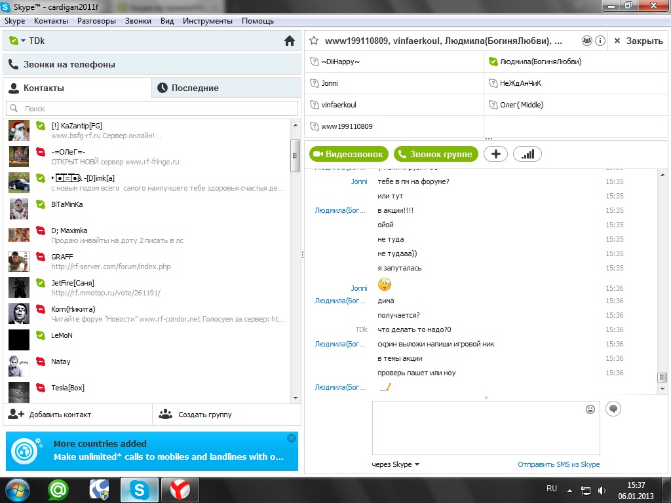Open the Вид menu
This screenshot has width=671, height=503.
coord(167,21)
